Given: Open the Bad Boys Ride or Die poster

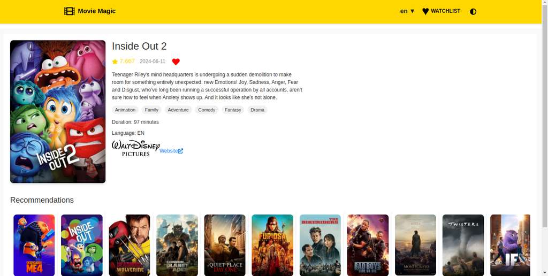Looking at the screenshot, I should coord(368,246).
